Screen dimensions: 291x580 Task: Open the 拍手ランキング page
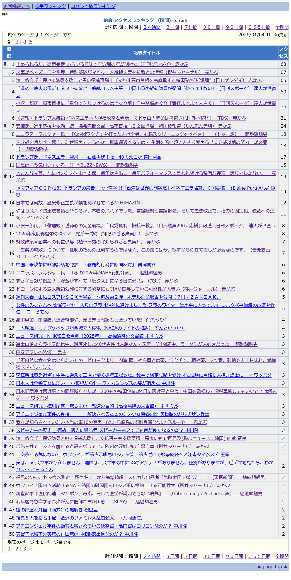click(50, 6)
